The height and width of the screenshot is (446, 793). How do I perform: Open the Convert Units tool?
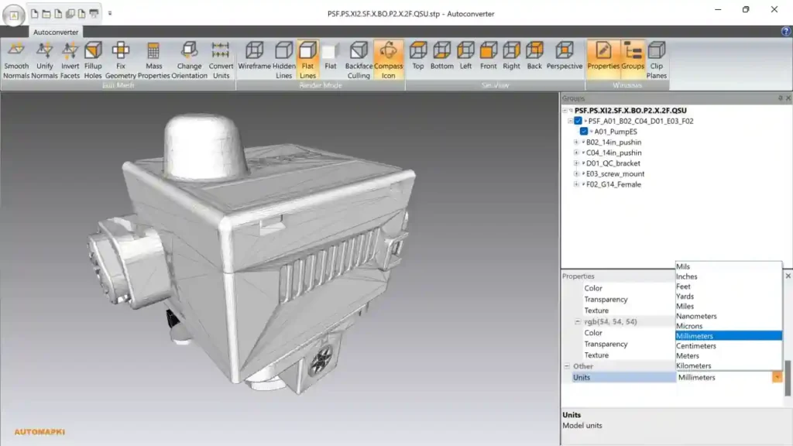pos(221,60)
